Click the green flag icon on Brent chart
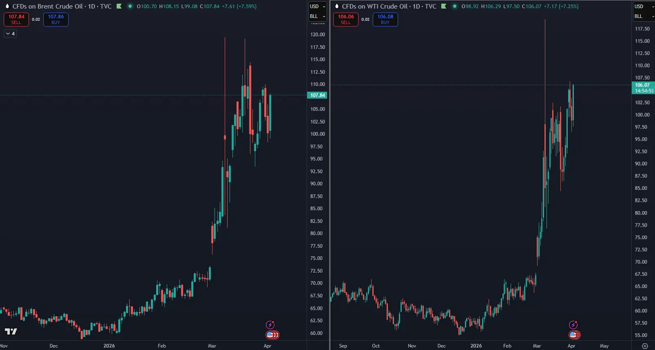Screen dimensions: 655x350 pyautogui.click(x=119, y=6)
